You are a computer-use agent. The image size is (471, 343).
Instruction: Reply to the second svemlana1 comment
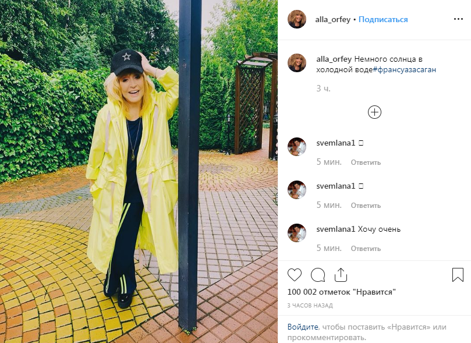coord(366,206)
